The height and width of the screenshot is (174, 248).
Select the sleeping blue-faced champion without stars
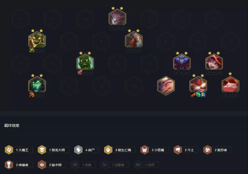166,86
